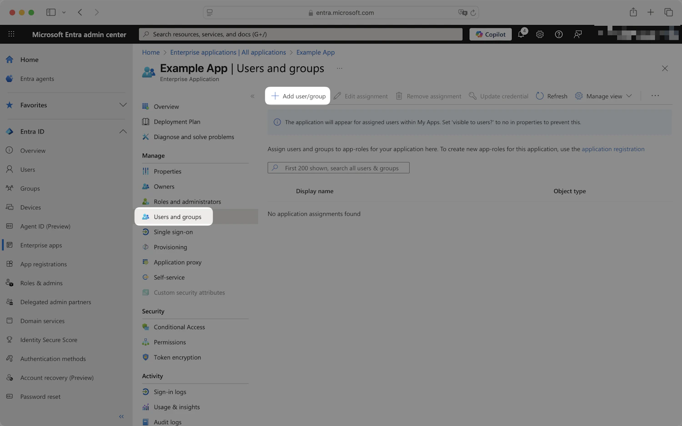
Task: Click the Update credential key button
Action: click(499, 96)
